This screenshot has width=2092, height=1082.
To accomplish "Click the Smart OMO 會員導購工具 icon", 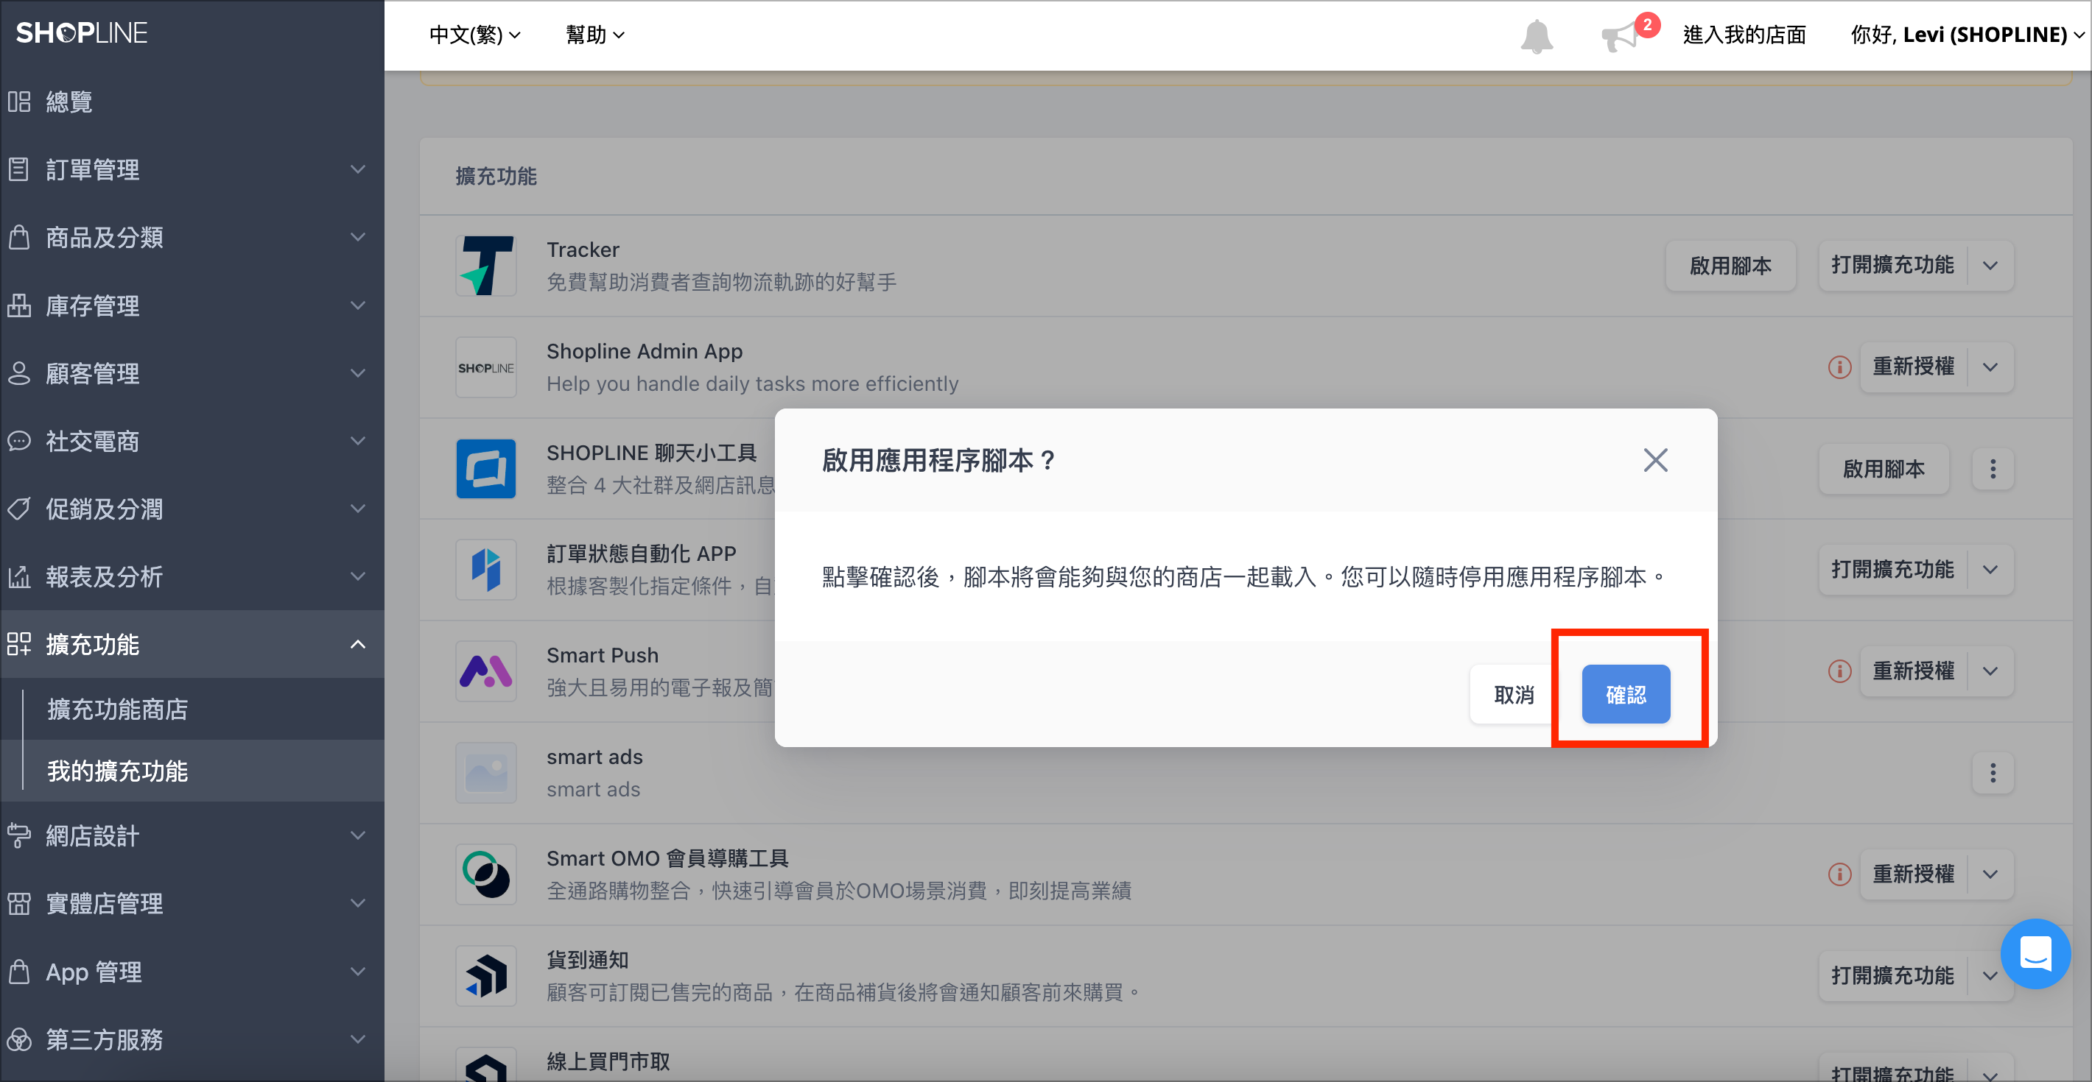I will coord(485,874).
